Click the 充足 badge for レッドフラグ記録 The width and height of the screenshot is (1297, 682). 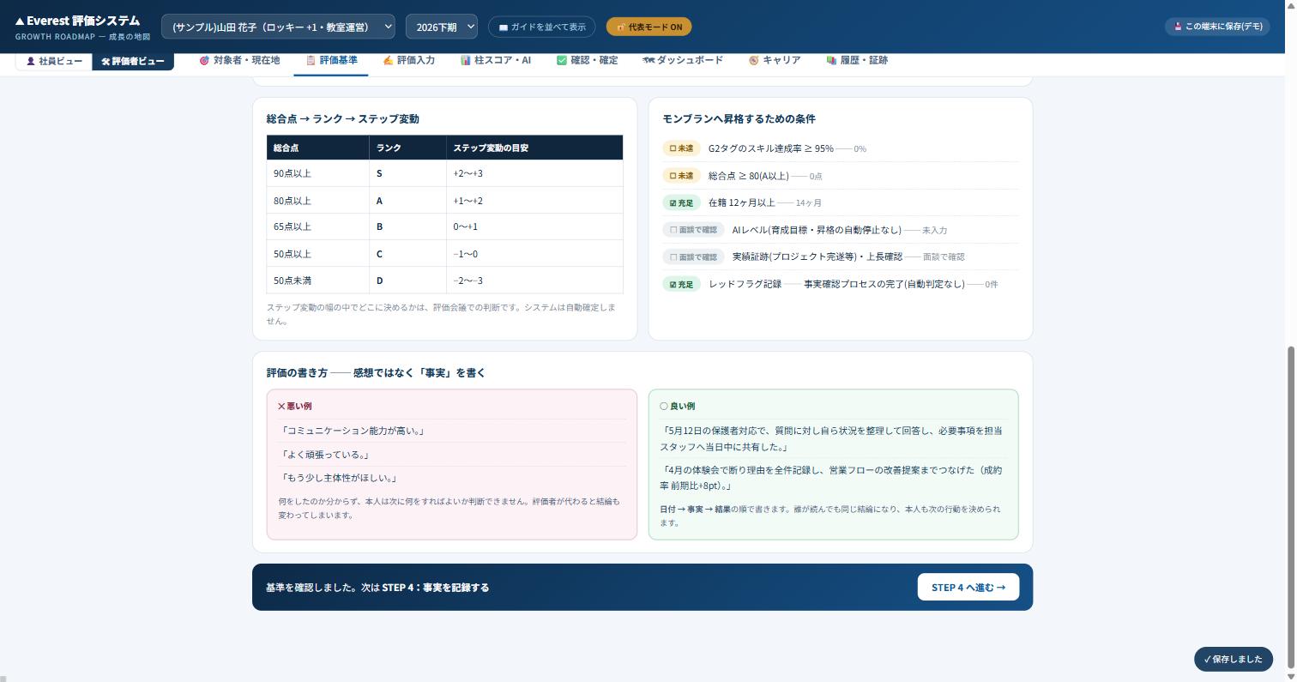pyautogui.click(x=681, y=284)
